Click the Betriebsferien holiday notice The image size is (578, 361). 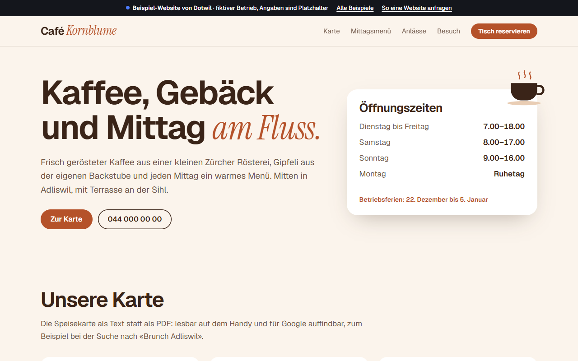point(424,199)
